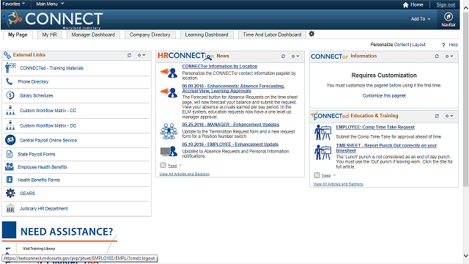Click the Health Benefits Forms icon
The height and width of the screenshot is (264, 469).
click(x=10, y=180)
